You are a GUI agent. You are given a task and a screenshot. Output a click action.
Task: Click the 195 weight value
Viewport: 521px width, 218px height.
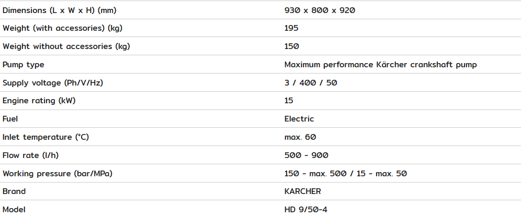pyautogui.click(x=291, y=28)
